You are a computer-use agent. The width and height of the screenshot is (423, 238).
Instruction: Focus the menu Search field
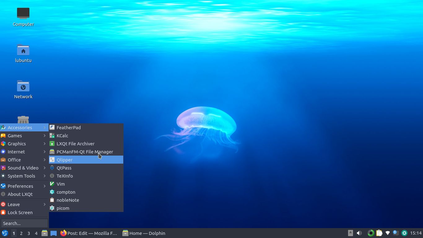tap(24, 223)
